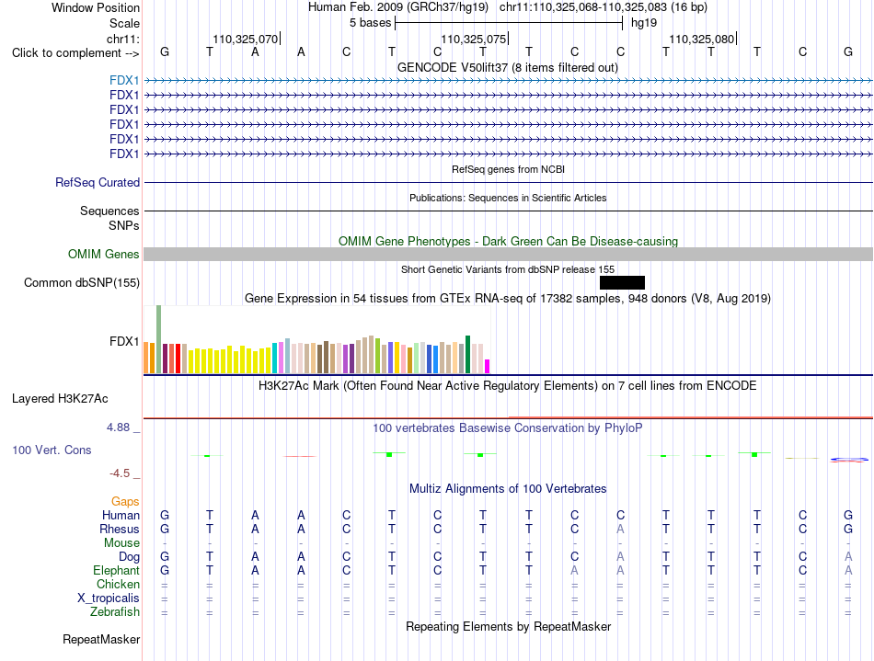Screen dimensions: 874x661
Task: Click the "Zebrafish" species label
Action: (x=115, y=612)
